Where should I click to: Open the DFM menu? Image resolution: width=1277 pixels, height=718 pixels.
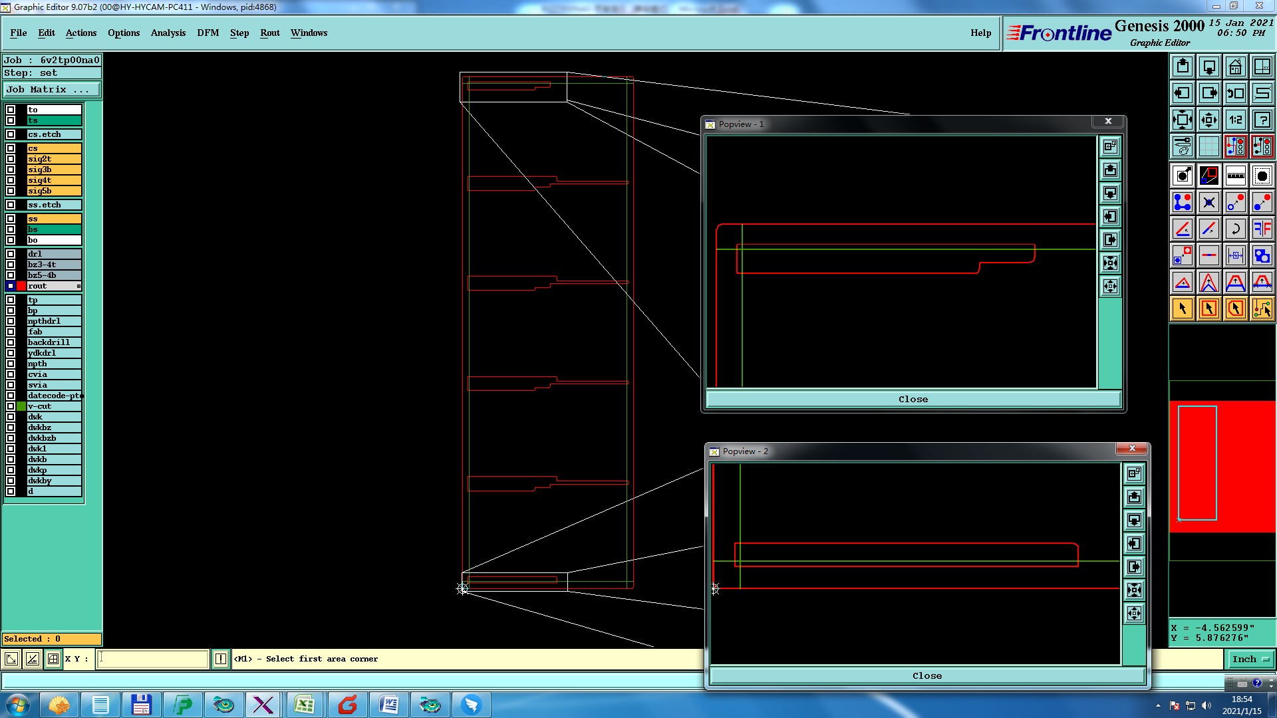point(208,33)
